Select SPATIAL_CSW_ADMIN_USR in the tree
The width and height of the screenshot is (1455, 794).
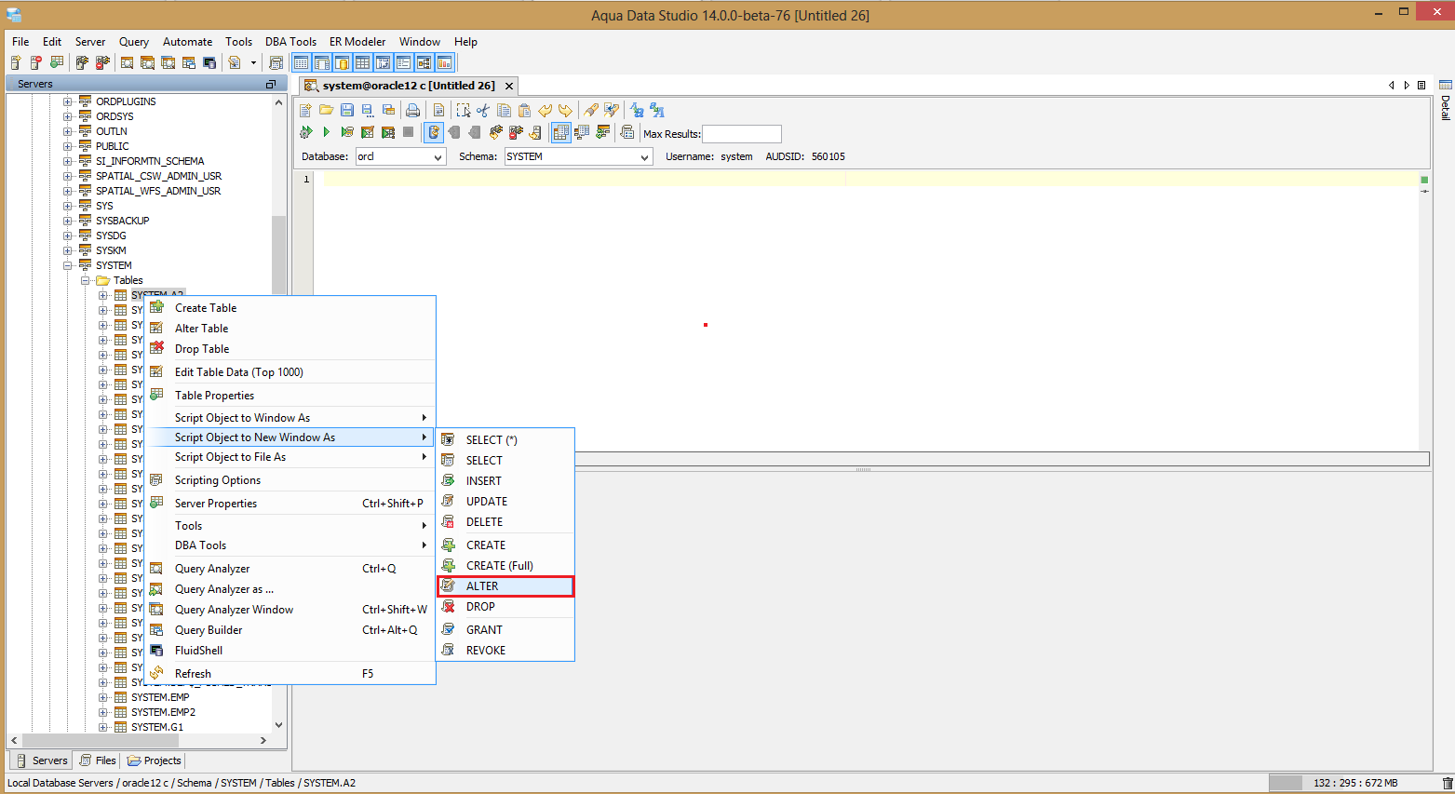coord(158,176)
